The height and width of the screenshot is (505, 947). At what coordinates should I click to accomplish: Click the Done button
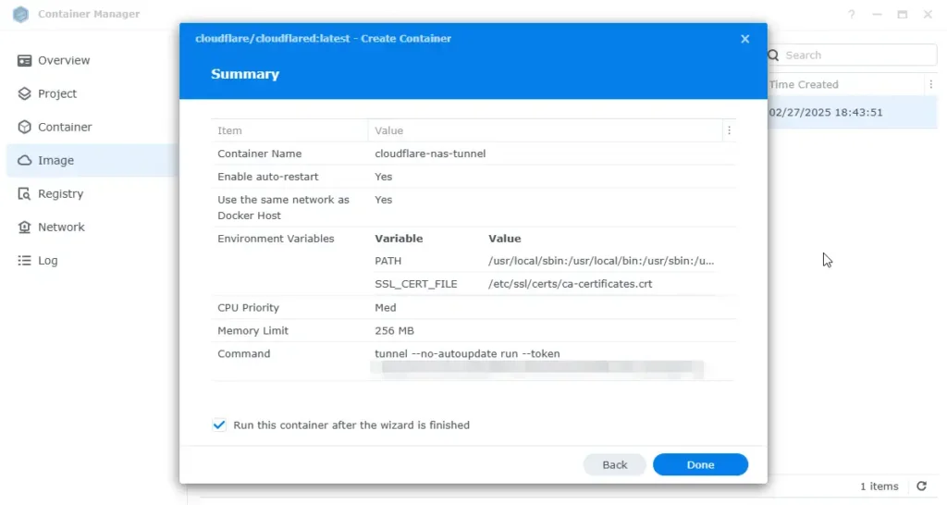[700, 464]
